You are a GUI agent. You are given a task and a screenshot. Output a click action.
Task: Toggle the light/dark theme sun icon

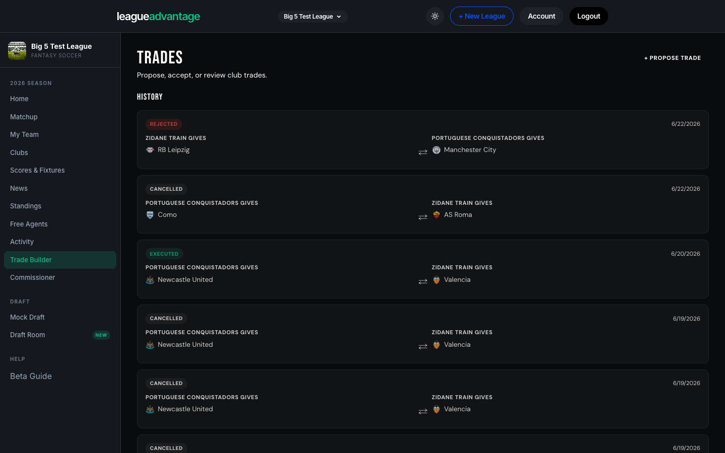click(435, 16)
